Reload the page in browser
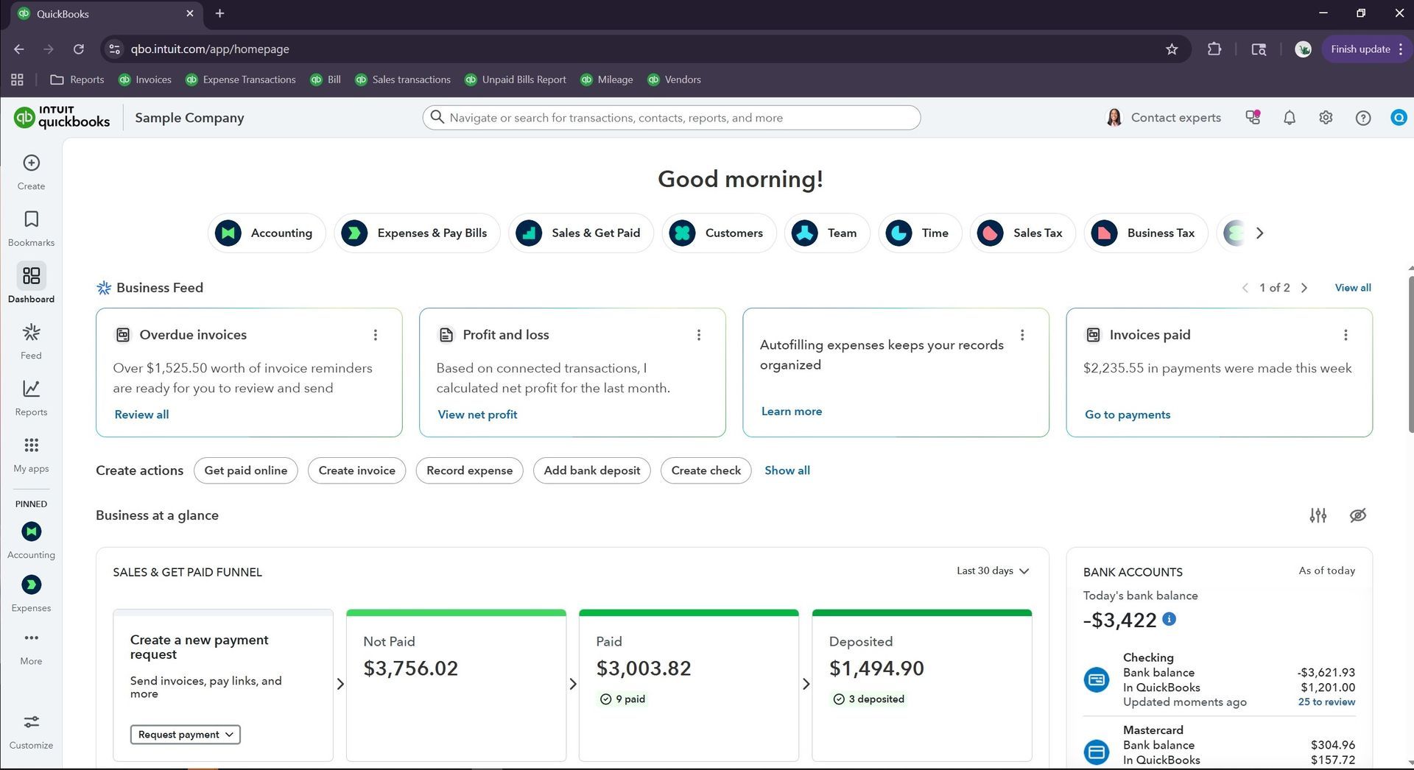This screenshot has width=1414, height=770. coord(79,49)
